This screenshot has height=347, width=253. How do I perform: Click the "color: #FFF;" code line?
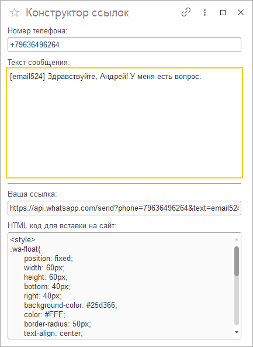44,315
